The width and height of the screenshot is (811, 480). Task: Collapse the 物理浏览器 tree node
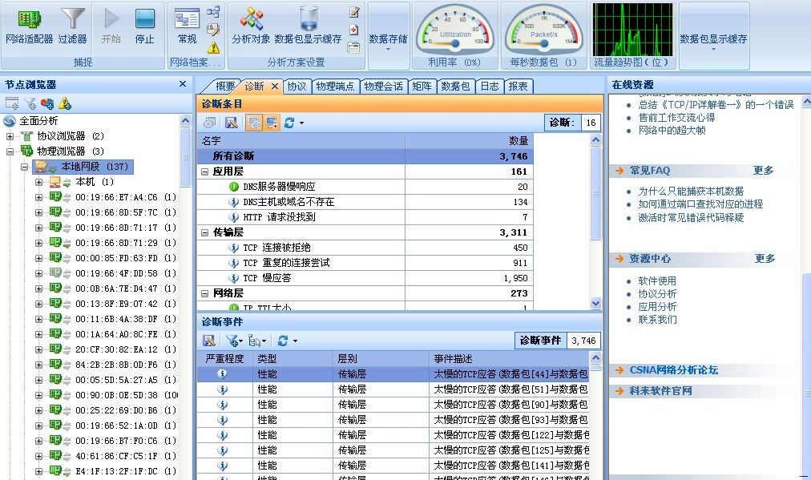pos(10,151)
